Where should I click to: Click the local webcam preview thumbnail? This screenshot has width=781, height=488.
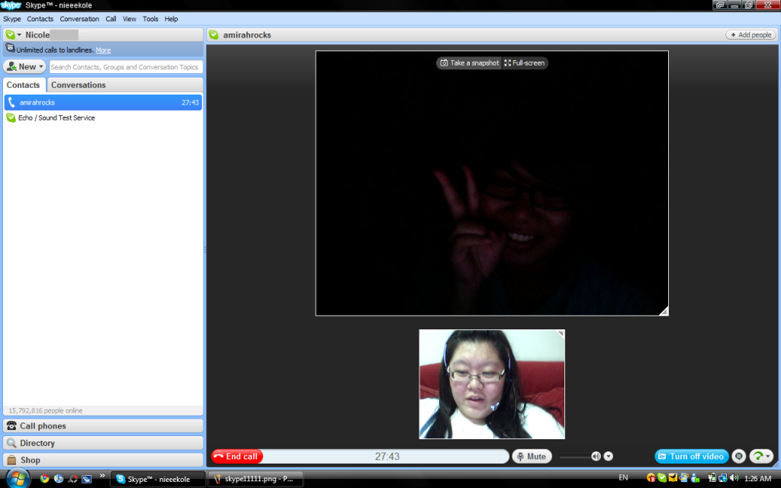pos(492,384)
